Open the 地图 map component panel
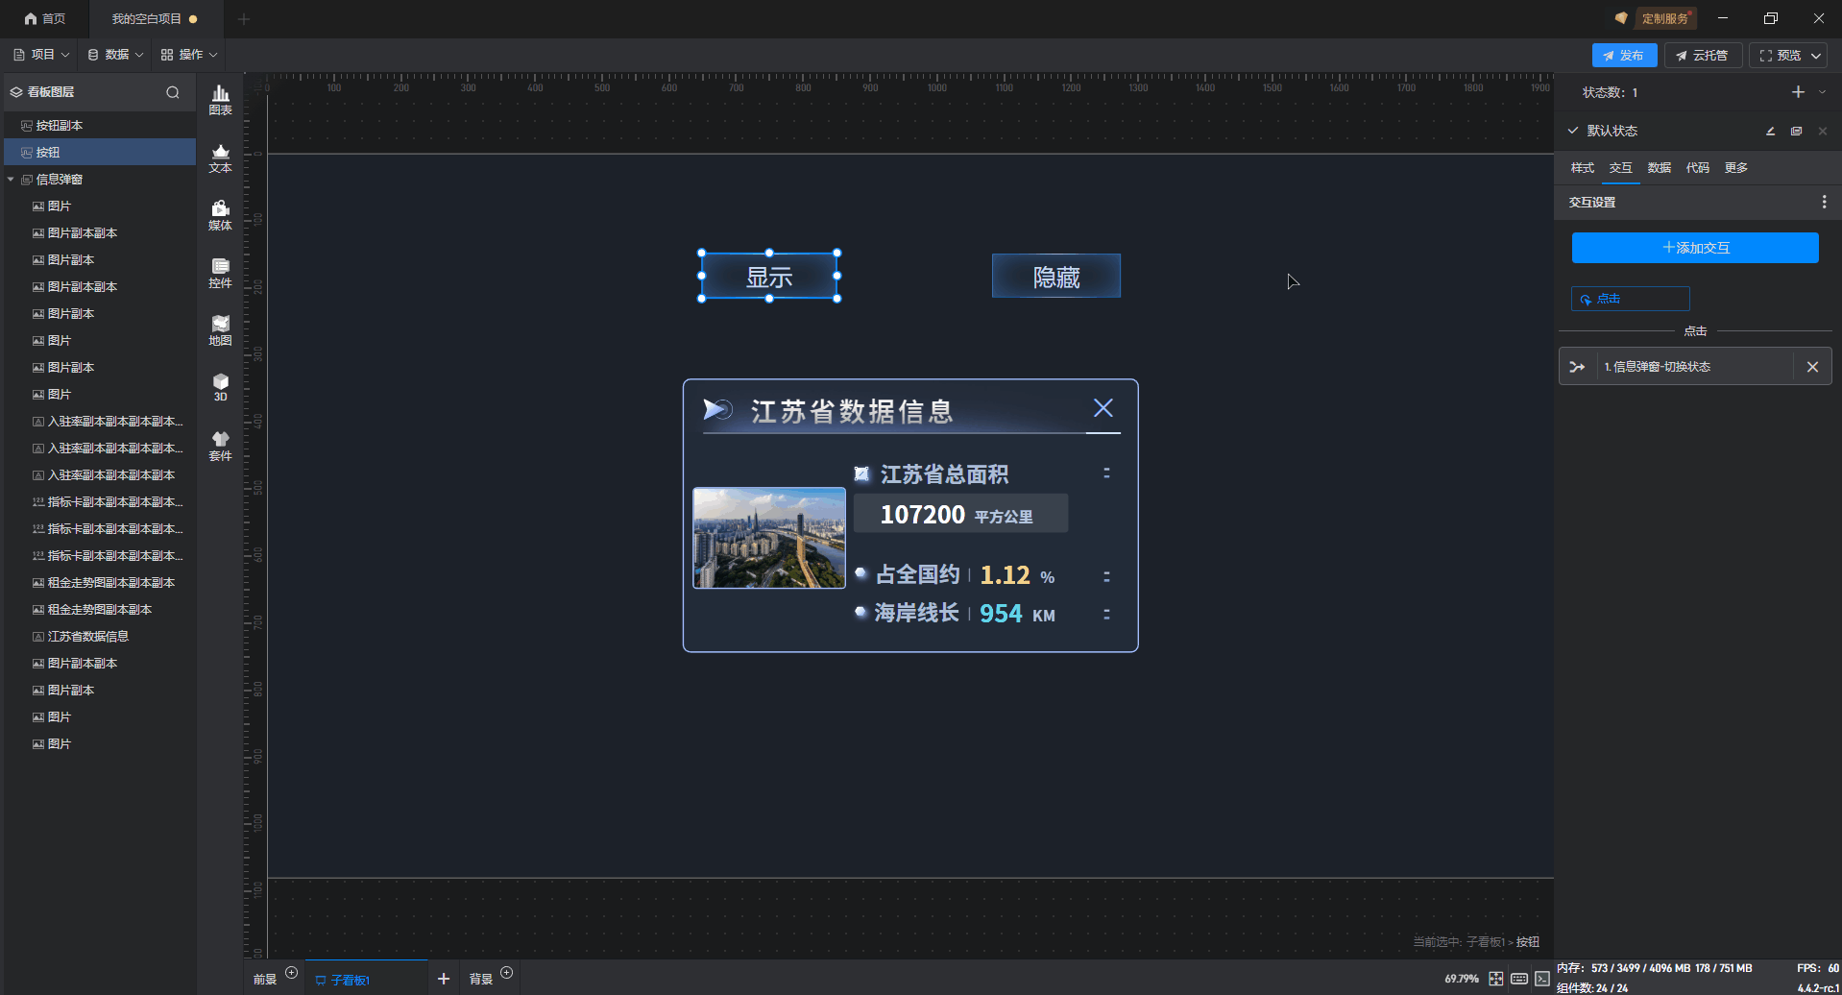 pos(220,329)
